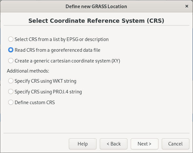Click the 'Specify CRS using PROJ.4 string' text
The image size is (193, 153).
point(48,92)
